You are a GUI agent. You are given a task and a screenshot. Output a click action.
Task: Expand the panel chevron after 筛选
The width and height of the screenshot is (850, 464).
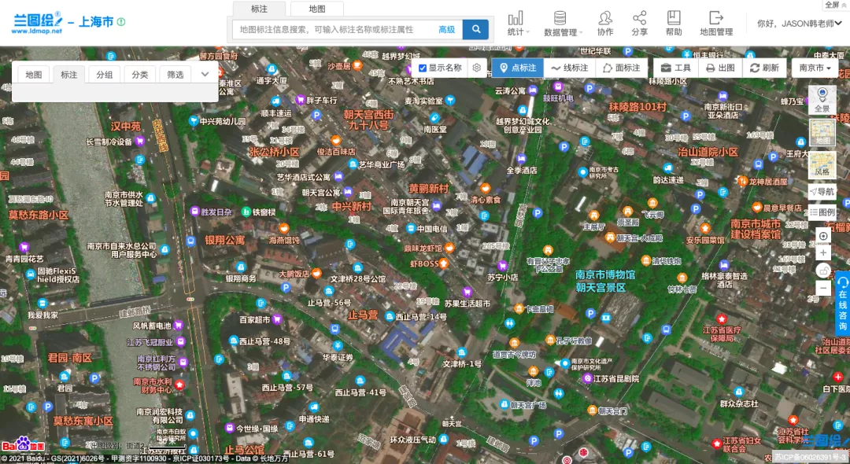click(205, 74)
